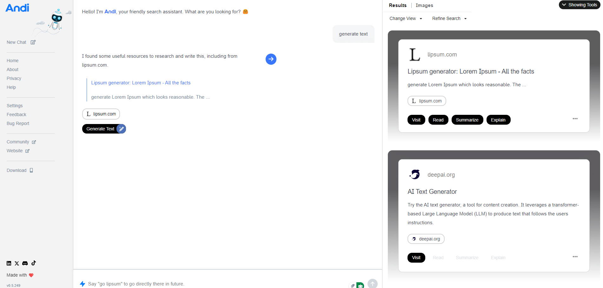The width and height of the screenshot is (603, 288).
Task: Switch to feather mode toggle
Action: coord(352,285)
